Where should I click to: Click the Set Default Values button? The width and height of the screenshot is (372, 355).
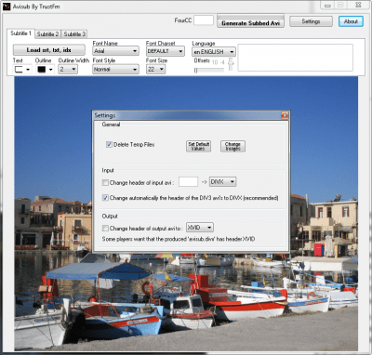click(x=199, y=146)
